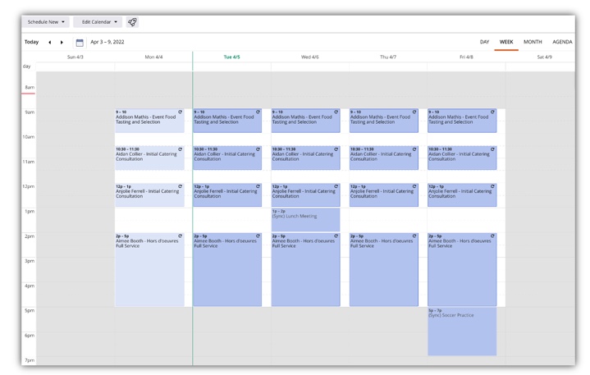Open Wednesday Aimee Booth 2p-5p appointment
This screenshot has height=375, width=590.
tap(305, 269)
